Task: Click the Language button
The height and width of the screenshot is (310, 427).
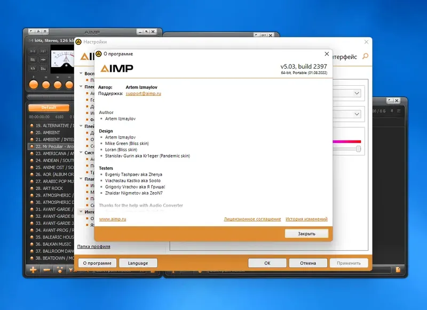Action: pyautogui.click(x=138, y=263)
